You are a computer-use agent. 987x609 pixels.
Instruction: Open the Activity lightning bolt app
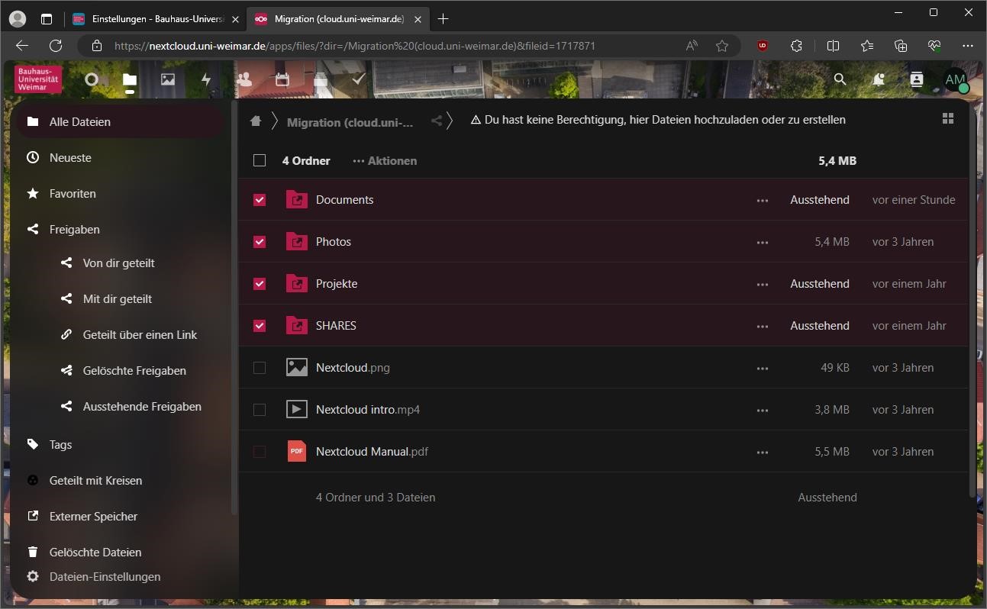pos(206,79)
